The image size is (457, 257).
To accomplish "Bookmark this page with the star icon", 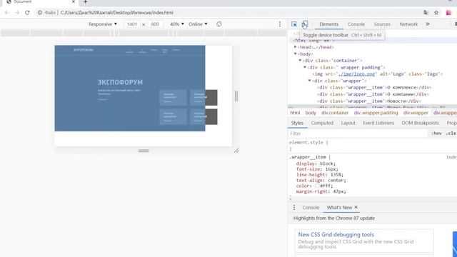I will click(436, 13).
